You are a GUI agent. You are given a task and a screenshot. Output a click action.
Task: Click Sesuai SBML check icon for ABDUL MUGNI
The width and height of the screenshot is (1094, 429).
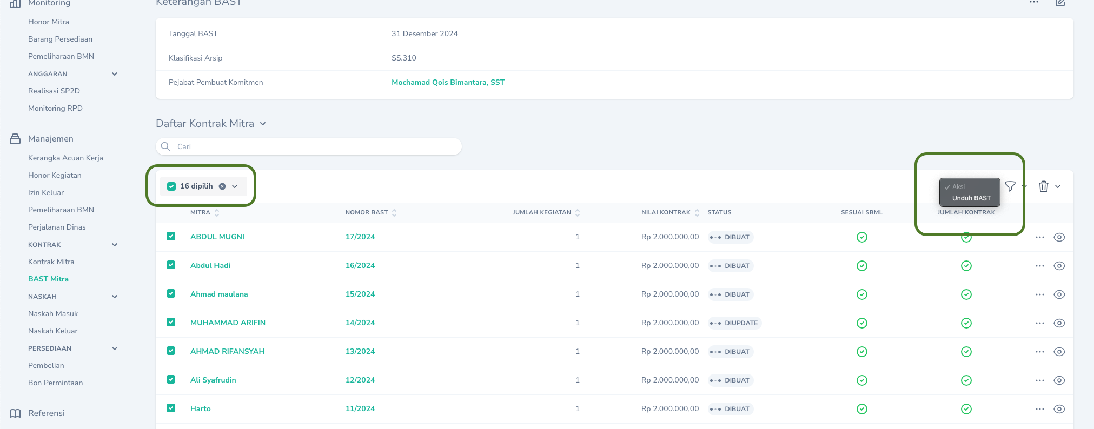862,237
